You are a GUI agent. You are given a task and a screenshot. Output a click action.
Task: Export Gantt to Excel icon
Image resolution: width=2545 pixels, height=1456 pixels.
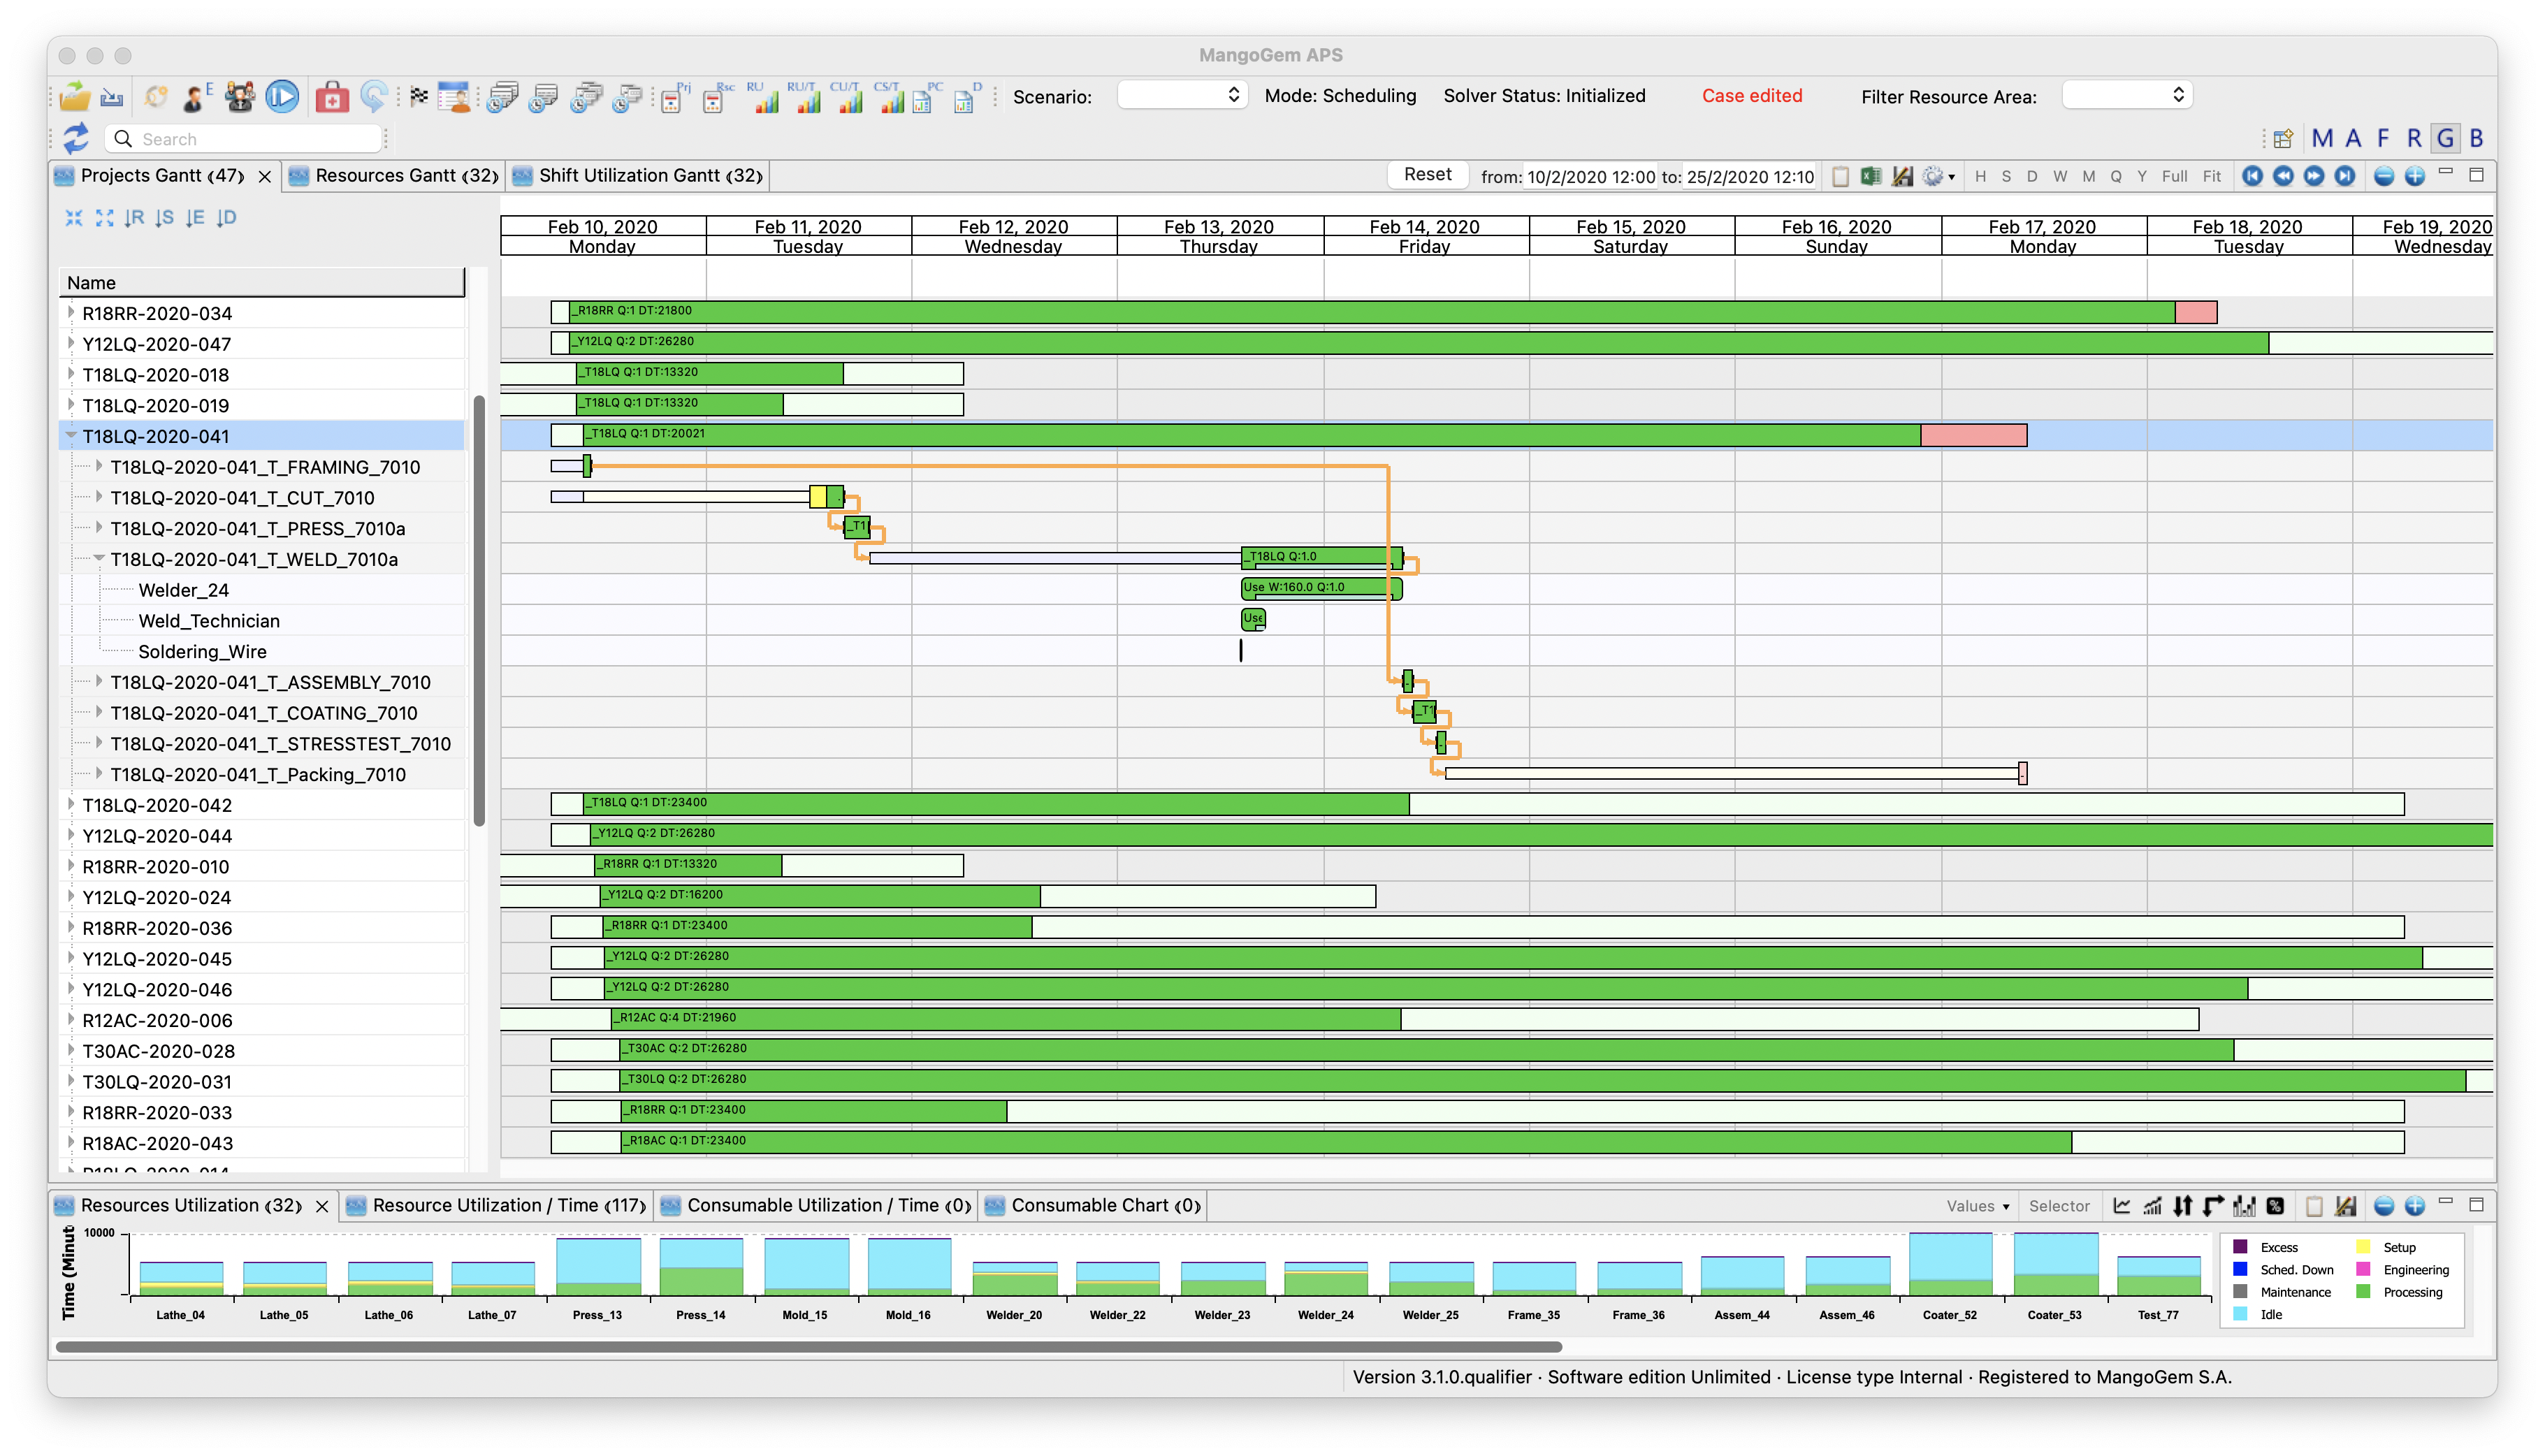coord(1871,176)
